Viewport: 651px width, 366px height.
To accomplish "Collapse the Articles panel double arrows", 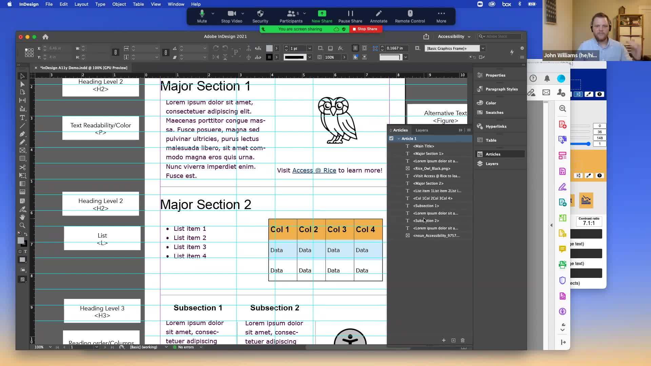I will 460,130.
